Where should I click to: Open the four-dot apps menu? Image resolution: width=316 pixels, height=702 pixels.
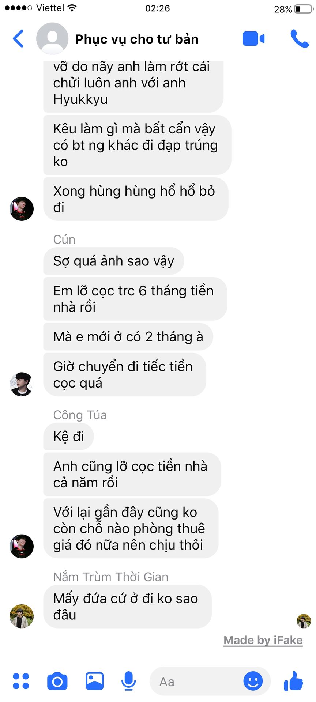coord(21,681)
